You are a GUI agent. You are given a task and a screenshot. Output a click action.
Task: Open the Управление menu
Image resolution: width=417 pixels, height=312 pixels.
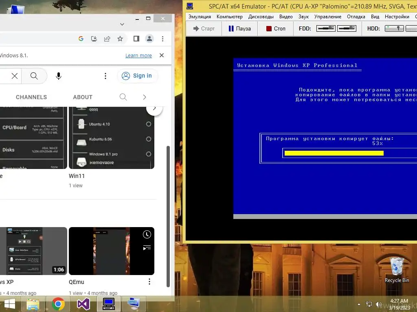click(328, 17)
